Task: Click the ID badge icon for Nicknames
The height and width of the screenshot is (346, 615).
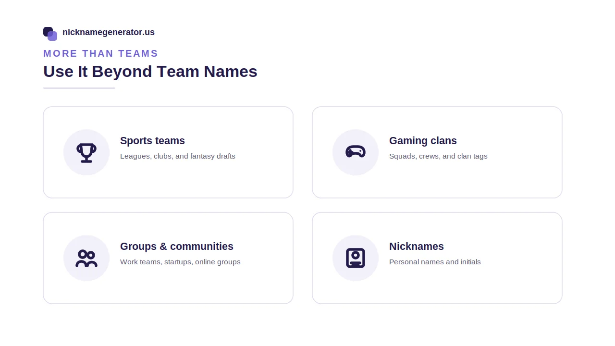Action: tap(356, 258)
